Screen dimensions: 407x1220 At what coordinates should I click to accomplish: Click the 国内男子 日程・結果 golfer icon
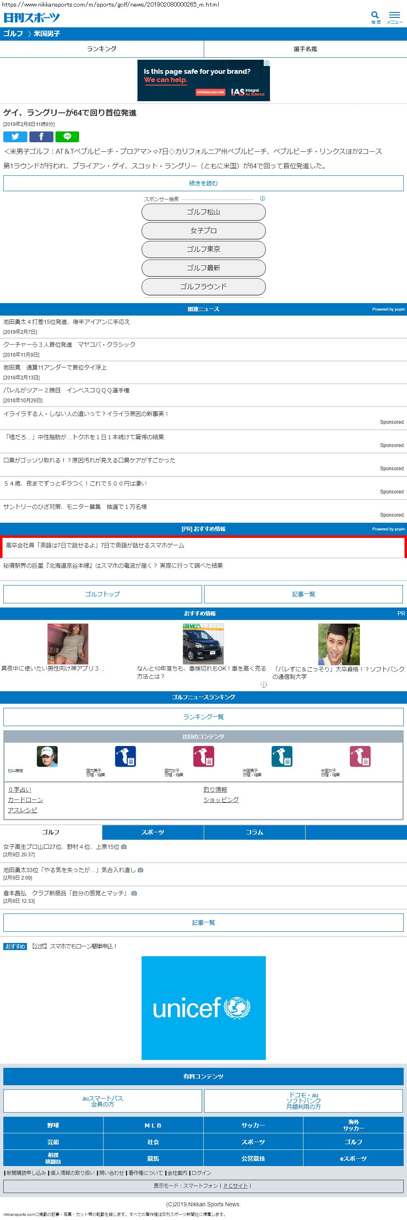(x=125, y=756)
